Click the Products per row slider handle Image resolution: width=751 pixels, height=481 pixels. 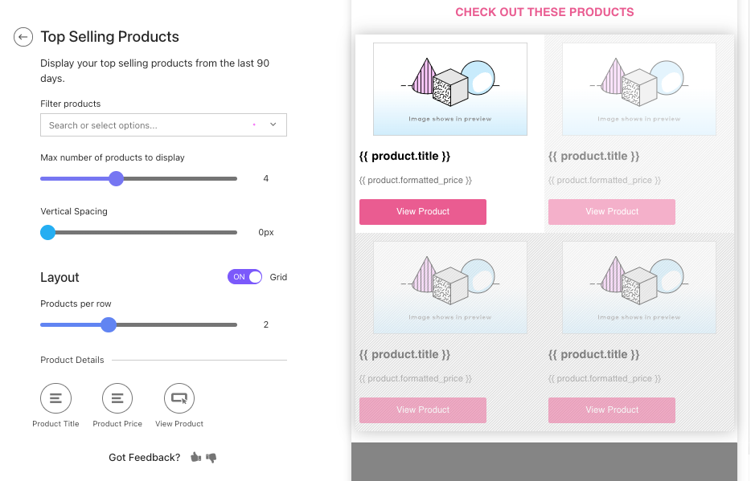[109, 324]
